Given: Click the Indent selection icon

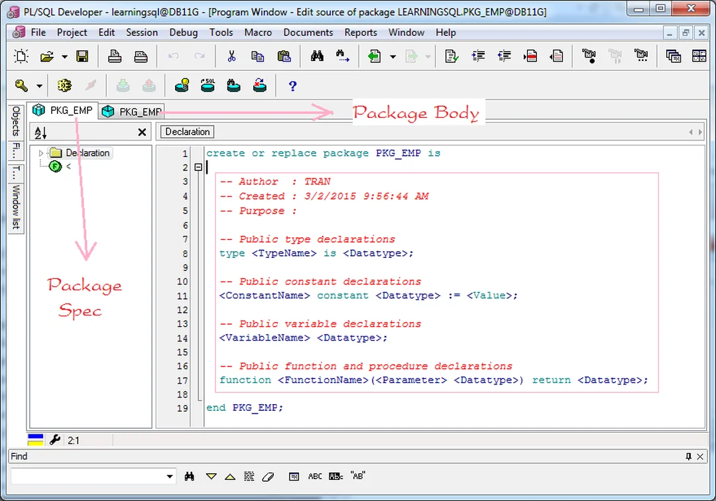Looking at the screenshot, I should [478, 56].
